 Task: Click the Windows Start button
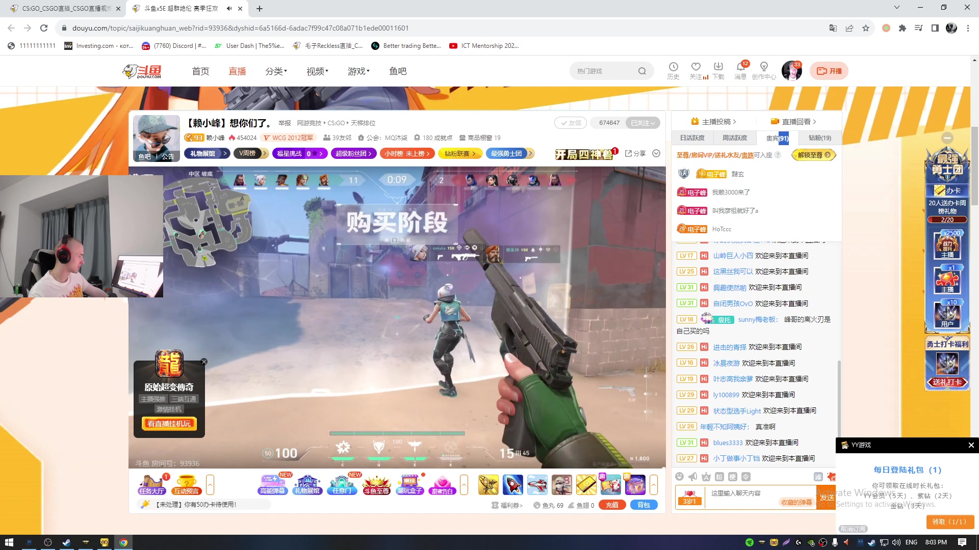(9, 542)
